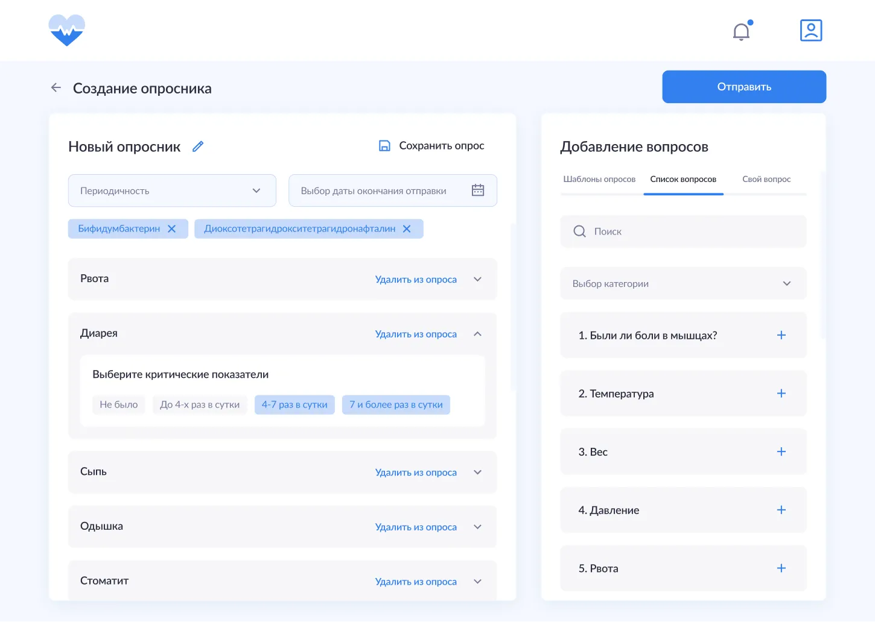Screen dimensions: 875x622
Task: Expand the Стоматит survey row
Action: 478,582
